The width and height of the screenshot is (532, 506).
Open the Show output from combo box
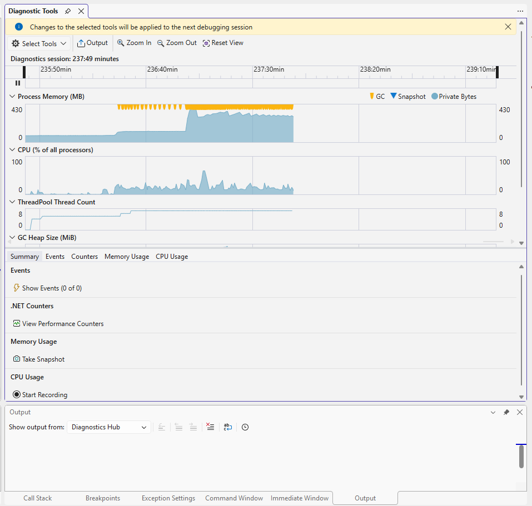tap(109, 427)
